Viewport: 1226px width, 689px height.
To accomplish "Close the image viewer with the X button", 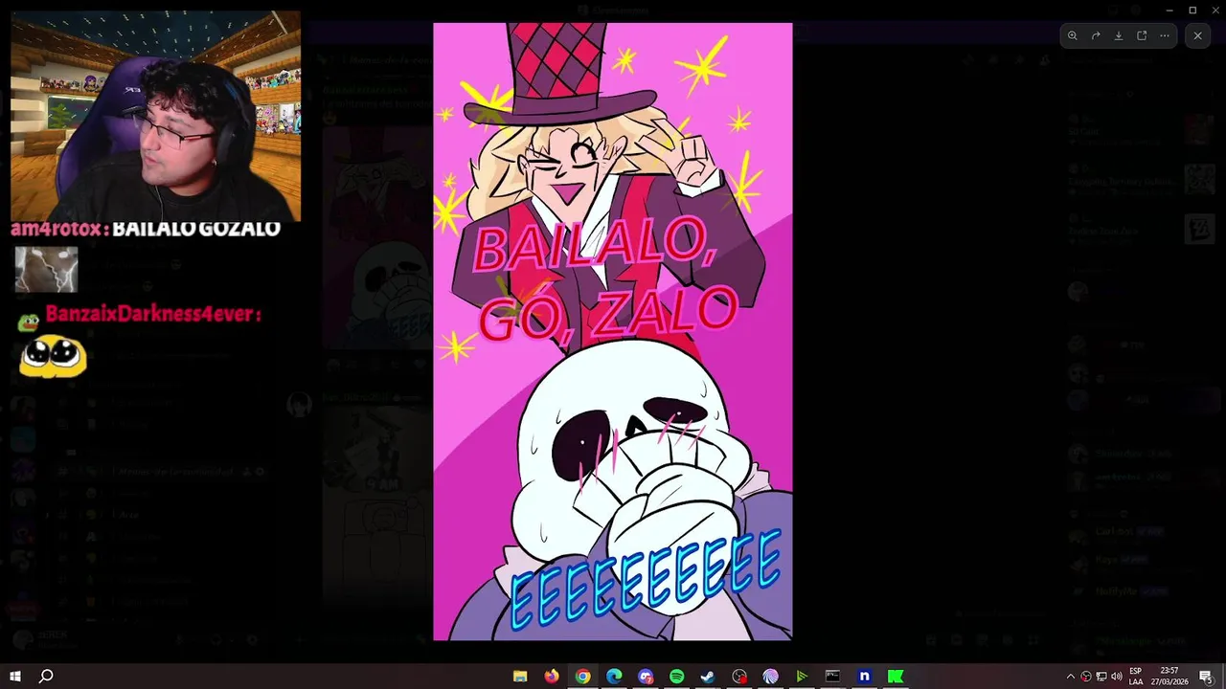I will coord(1197,35).
